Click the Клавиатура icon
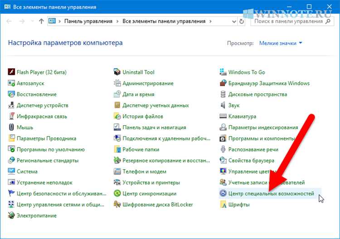The image size is (340, 239). [x=223, y=116]
